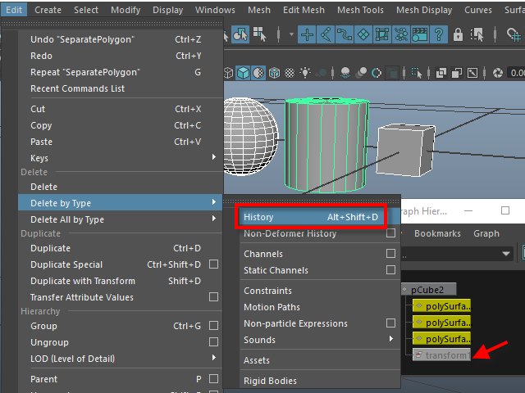Toggle X-ray display icon
Image resolution: width=525 pixels, height=393 pixels.
[441, 73]
